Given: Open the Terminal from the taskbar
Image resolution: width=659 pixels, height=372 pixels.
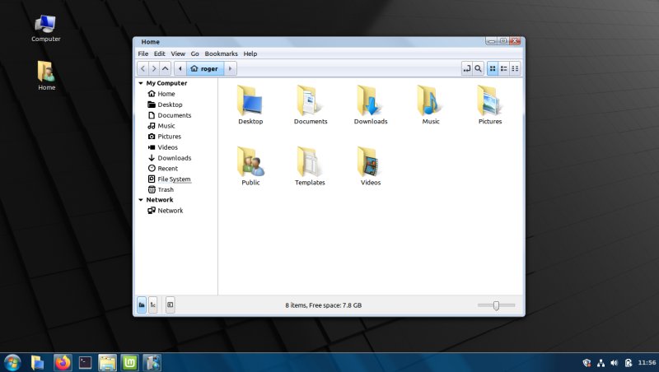Looking at the screenshot, I should tap(85, 361).
